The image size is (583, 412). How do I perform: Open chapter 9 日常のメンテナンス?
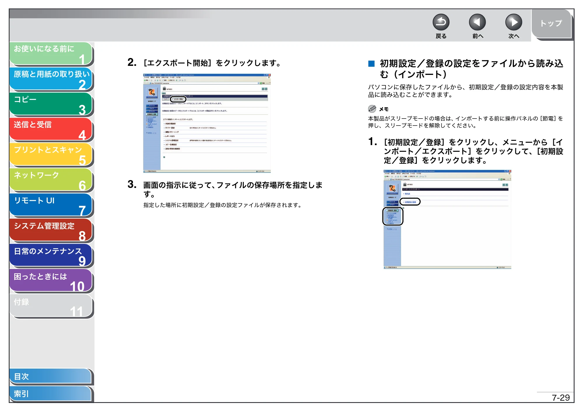pyautogui.click(x=51, y=256)
